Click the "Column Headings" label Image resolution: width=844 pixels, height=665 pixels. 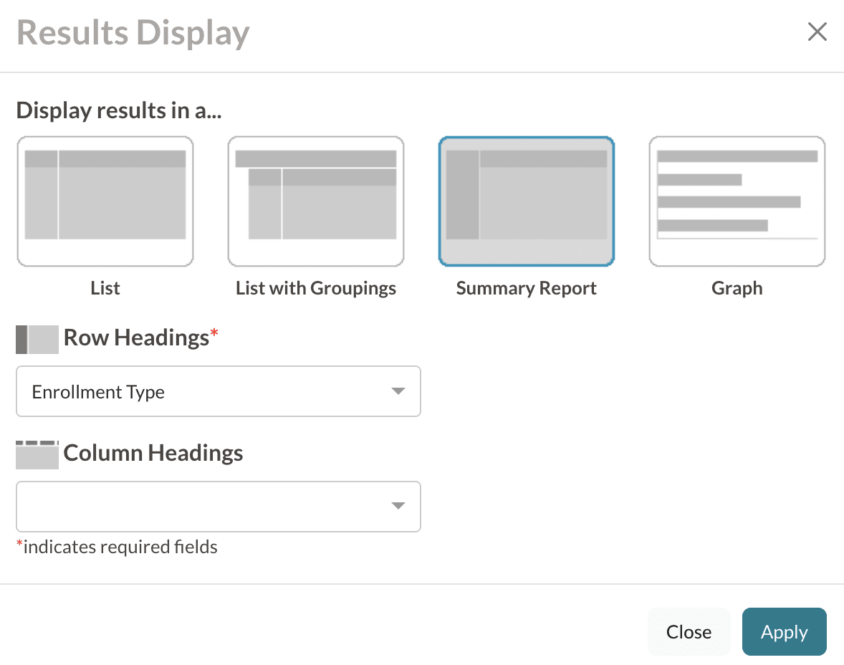click(153, 453)
